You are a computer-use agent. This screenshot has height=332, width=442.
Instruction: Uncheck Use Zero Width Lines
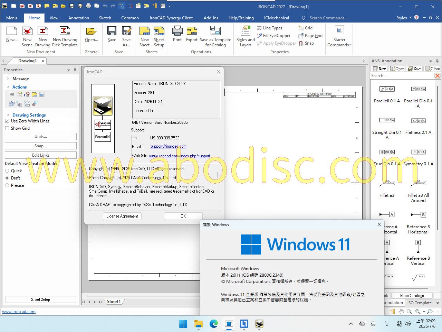[x=7, y=121]
